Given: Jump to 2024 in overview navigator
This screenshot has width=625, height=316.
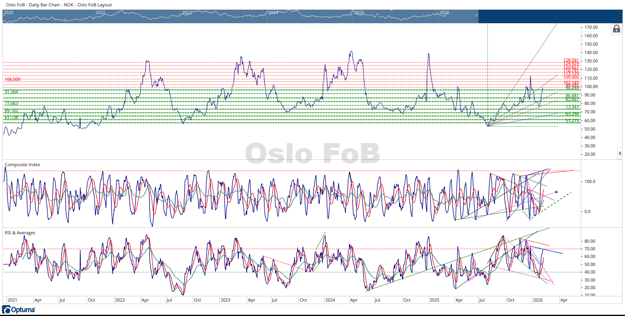Looking at the screenshot, I should (x=273, y=13).
